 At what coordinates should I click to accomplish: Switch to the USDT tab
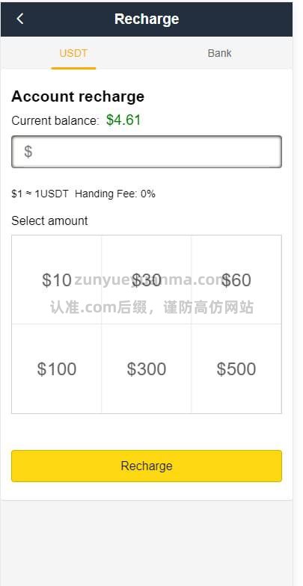point(73,54)
